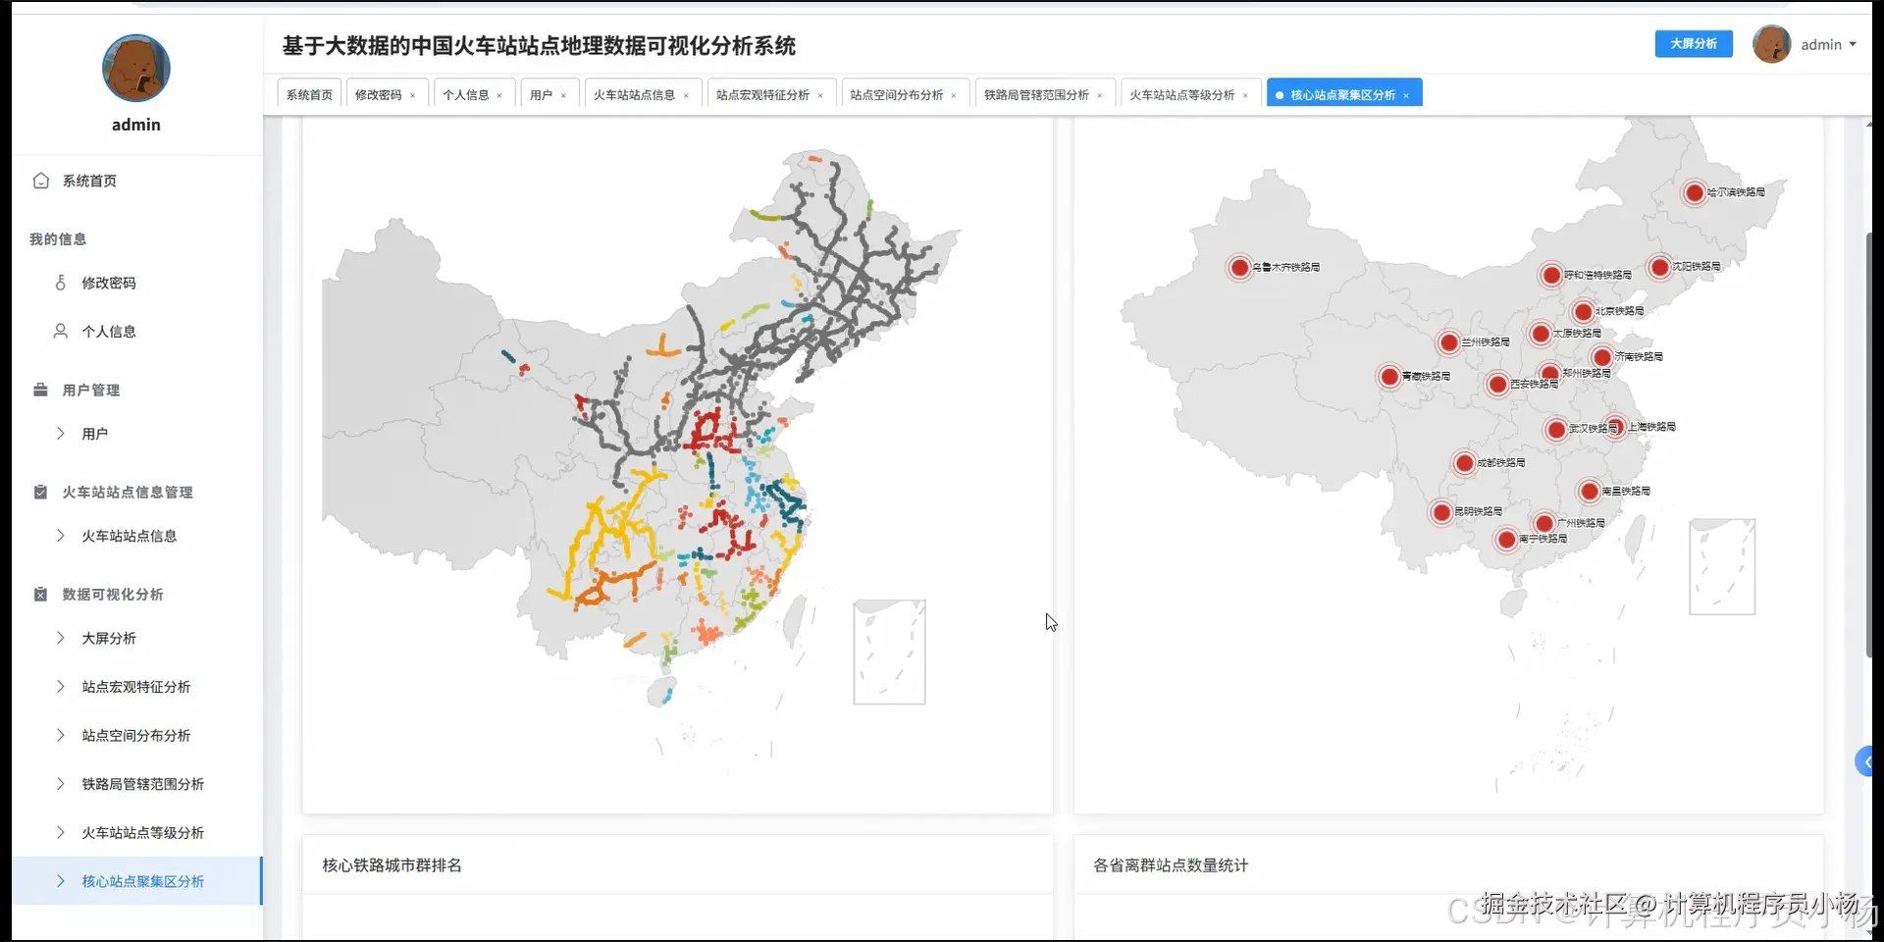The image size is (1884, 942).
Task: Click the 南昌铁路局 map marker
Action: (x=1590, y=491)
